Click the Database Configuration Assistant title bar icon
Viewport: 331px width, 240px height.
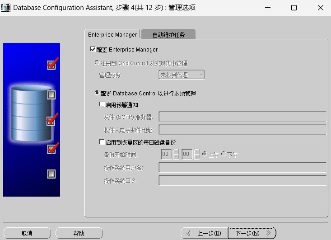(5, 8)
